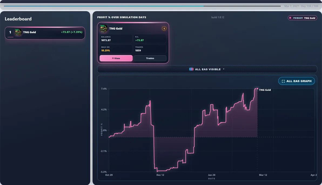Click the TNG Gold label on the chart line

(x=265, y=90)
